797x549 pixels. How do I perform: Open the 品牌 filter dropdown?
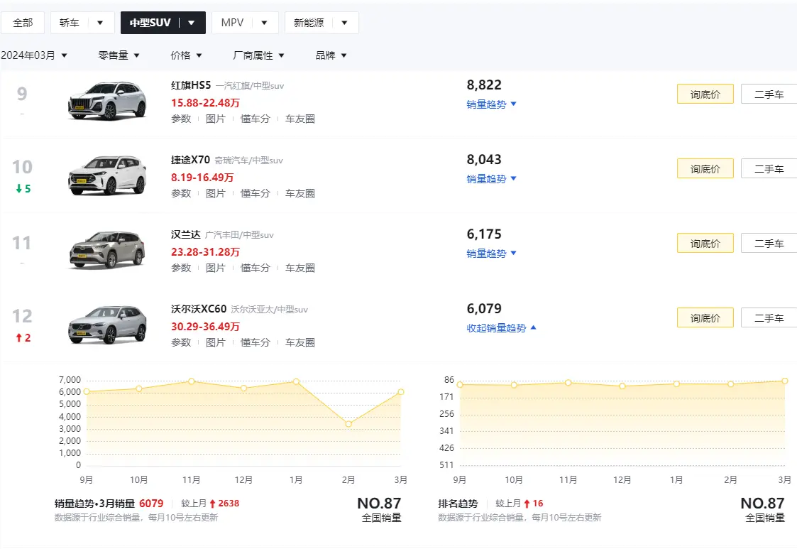(331, 55)
